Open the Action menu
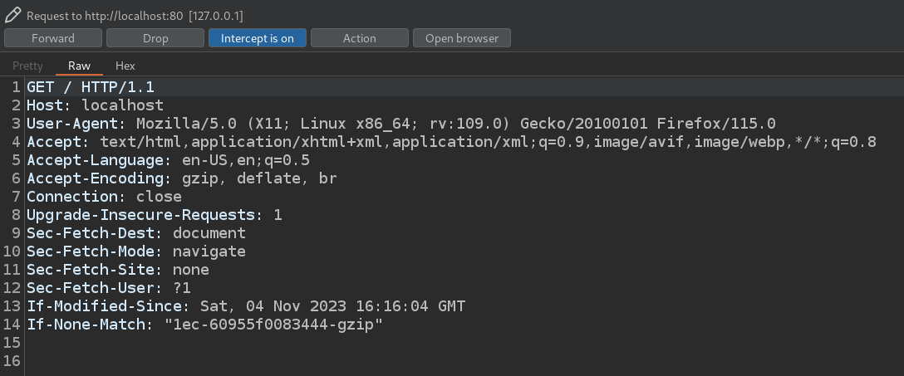904x376 pixels. click(359, 38)
